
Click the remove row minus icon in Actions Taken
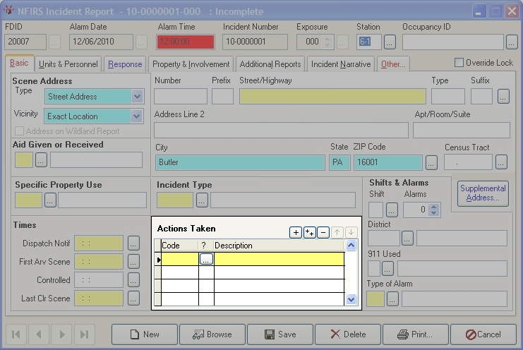[x=323, y=232]
